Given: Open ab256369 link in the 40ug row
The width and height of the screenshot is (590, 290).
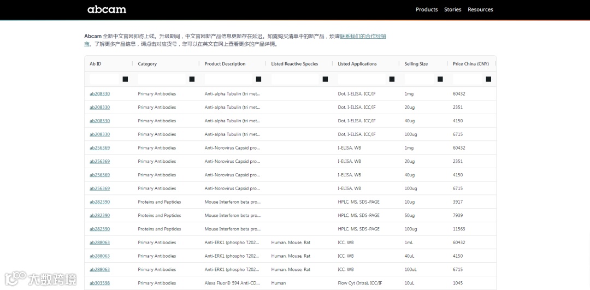Looking at the screenshot, I should pos(100,175).
